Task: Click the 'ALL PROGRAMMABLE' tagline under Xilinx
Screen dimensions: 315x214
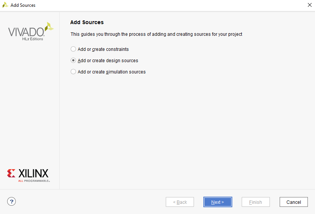Action: [x=34, y=181]
